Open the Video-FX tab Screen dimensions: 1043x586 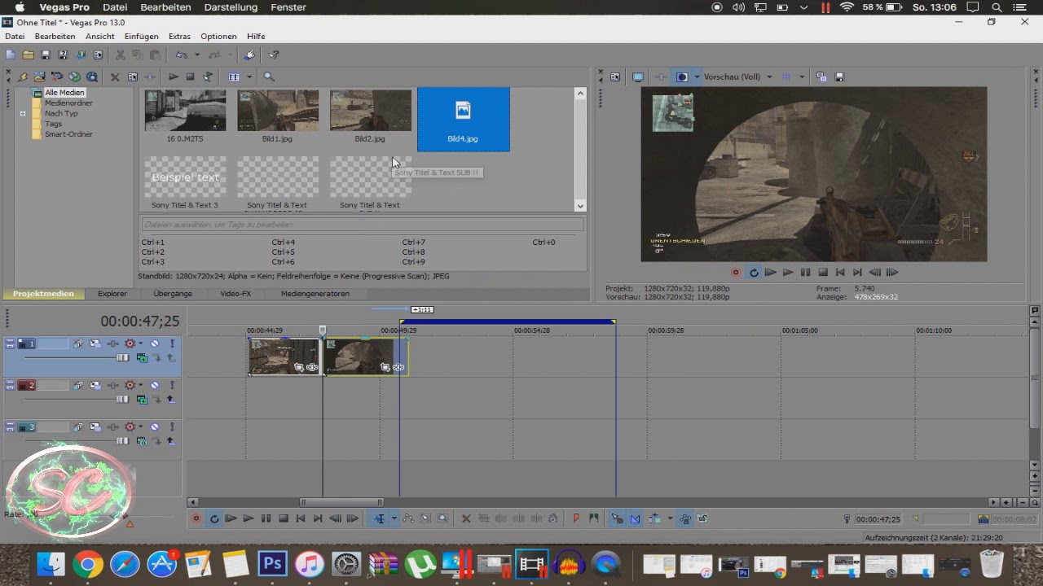235,294
